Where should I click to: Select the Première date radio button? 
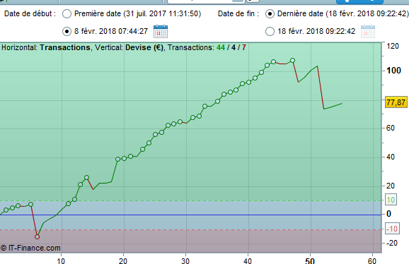[67, 14]
